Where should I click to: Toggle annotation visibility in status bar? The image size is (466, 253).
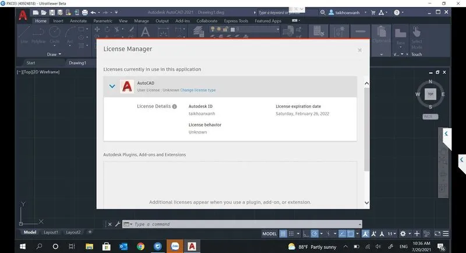[365, 234]
